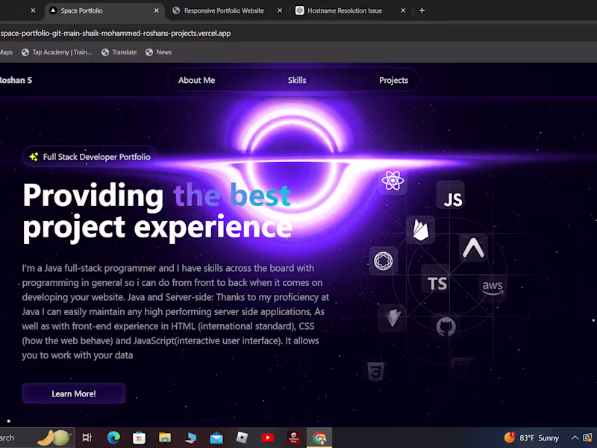Click the Firebase icon near the black hole
Viewport: 597px width, 448px height.
(419, 230)
